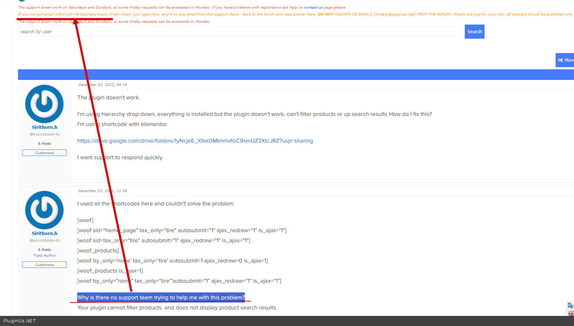This screenshot has height=326, width=574.
Task: Click the 11:08 post timestamp
Action: point(103,191)
